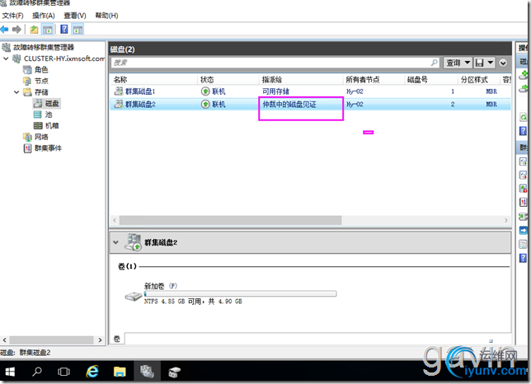Collapse the CLUSTER-HY.ixmsoft.com tree node
The height and width of the screenshot is (384, 531).
point(6,59)
